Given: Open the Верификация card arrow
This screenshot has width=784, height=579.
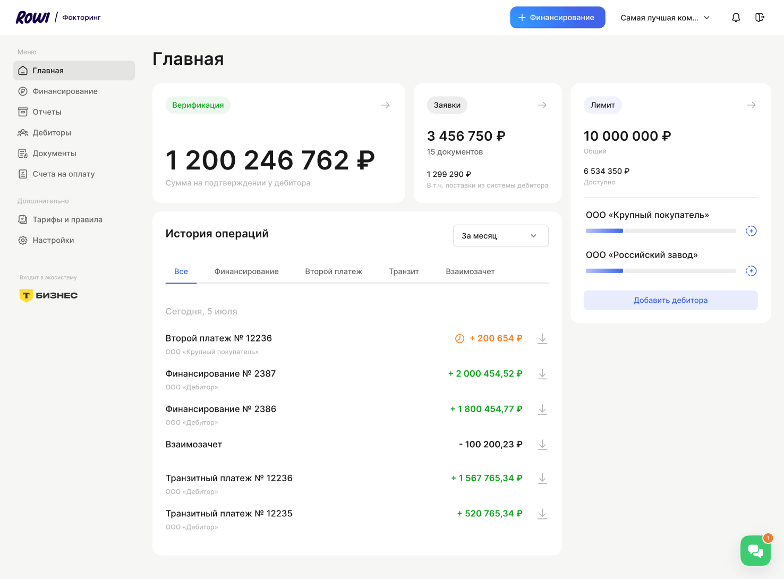Looking at the screenshot, I should pyautogui.click(x=385, y=105).
